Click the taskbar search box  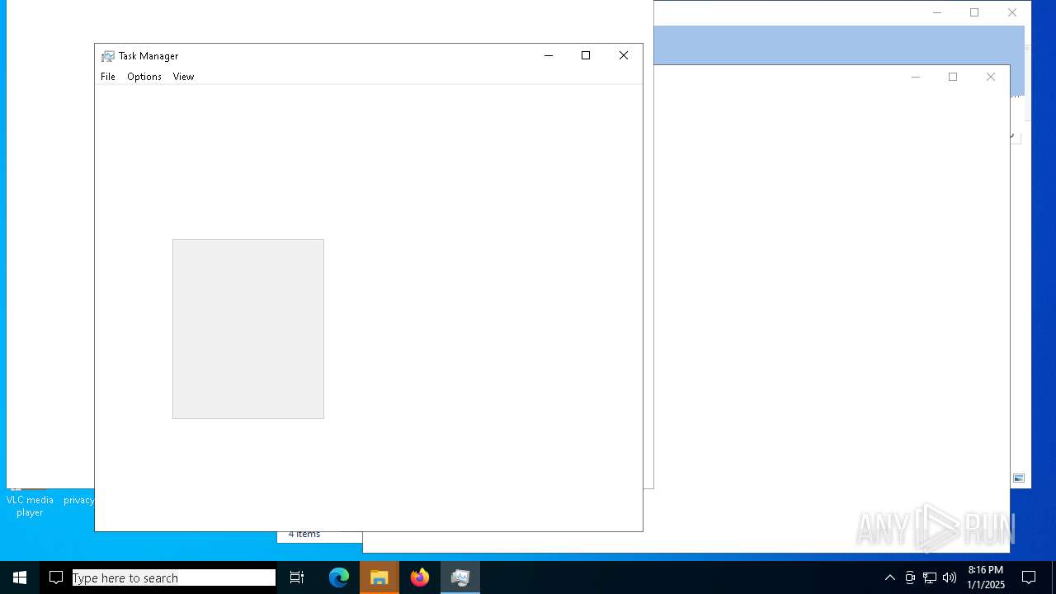[174, 577]
